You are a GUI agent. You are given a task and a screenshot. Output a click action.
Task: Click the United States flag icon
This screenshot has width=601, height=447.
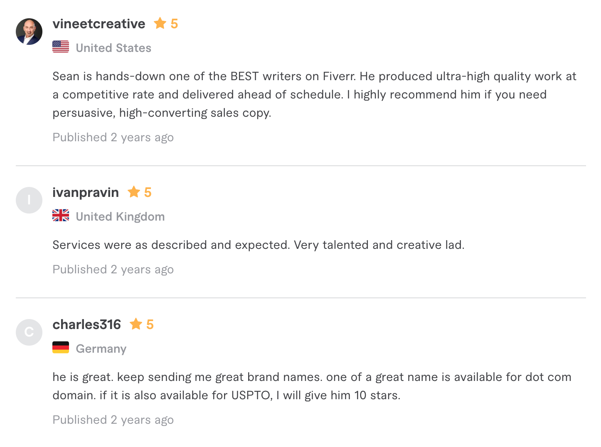pos(61,47)
